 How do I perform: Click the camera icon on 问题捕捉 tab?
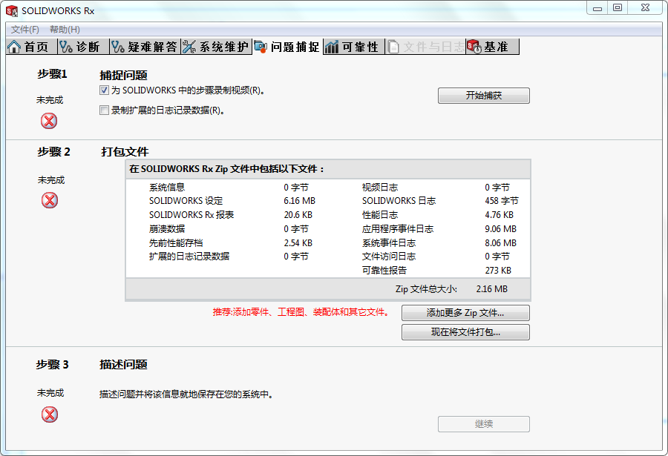(x=261, y=47)
